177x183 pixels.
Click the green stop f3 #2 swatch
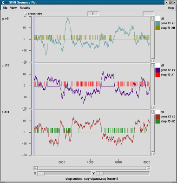pyautogui.click(x=157, y=122)
